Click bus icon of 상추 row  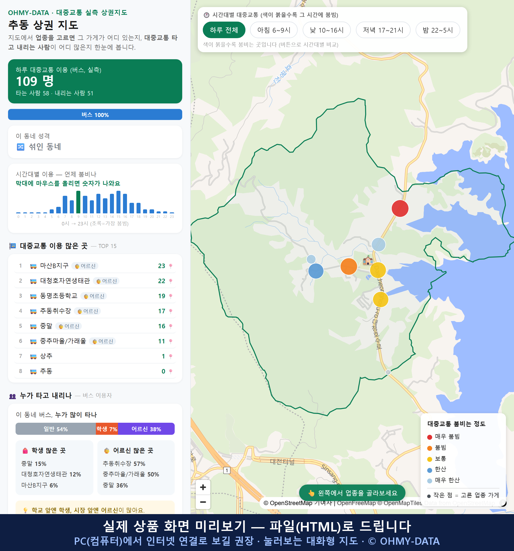tap(33, 356)
